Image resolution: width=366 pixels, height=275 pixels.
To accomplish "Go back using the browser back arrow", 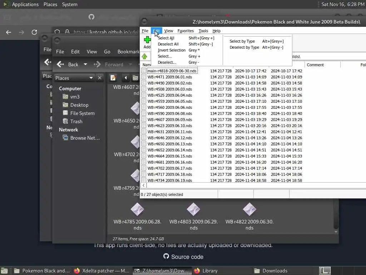I will 9,32.
